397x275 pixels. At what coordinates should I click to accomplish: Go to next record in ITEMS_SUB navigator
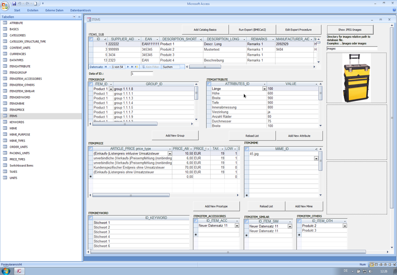[128, 67]
